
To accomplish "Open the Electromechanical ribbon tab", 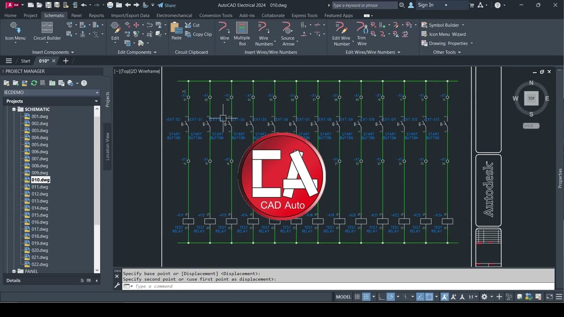I will [174, 15].
